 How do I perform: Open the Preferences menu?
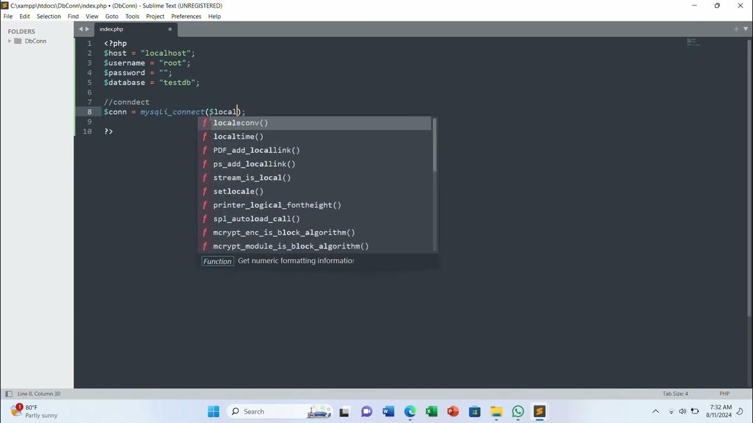pyautogui.click(x=186, y=16)
